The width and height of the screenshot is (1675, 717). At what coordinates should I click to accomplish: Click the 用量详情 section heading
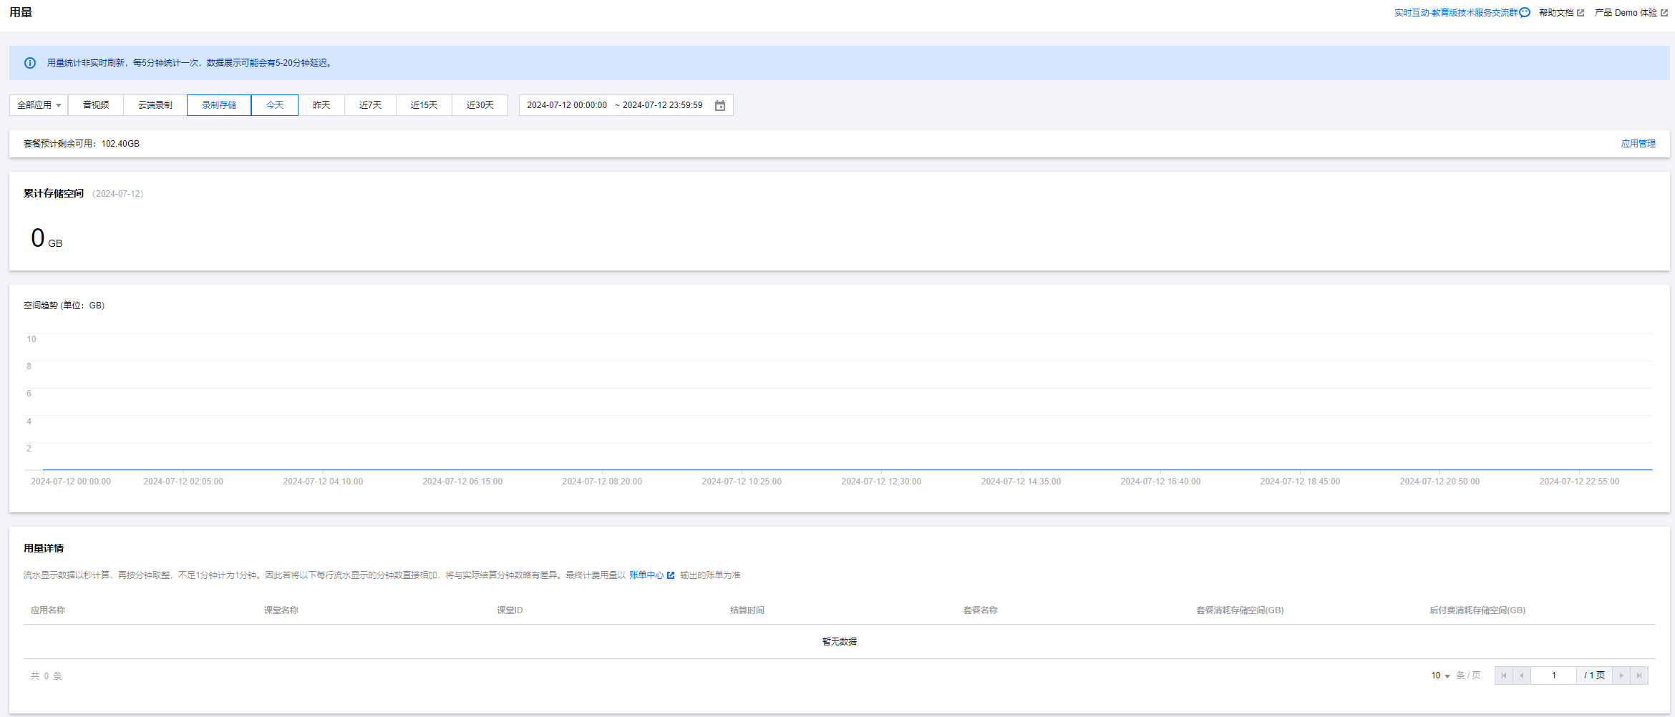[x=44, y=548]
